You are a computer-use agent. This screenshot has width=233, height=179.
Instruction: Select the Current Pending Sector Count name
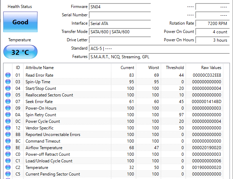click(x=53, y=174)
